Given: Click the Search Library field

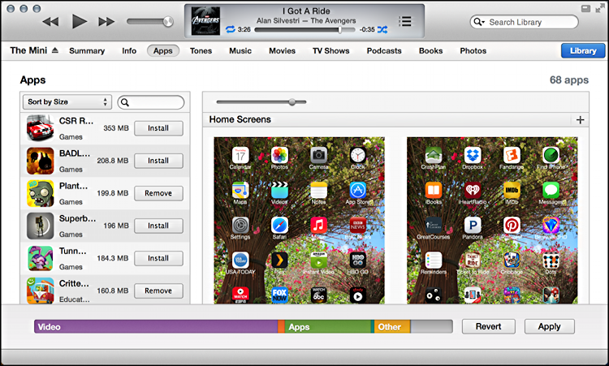Looking at the screenshot, I should [524, 22].
